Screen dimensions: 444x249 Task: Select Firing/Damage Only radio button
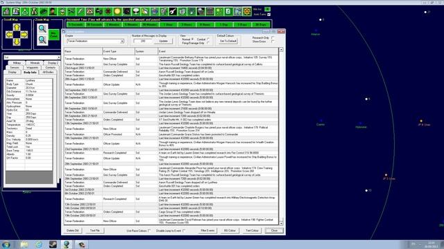pos(208,43)
